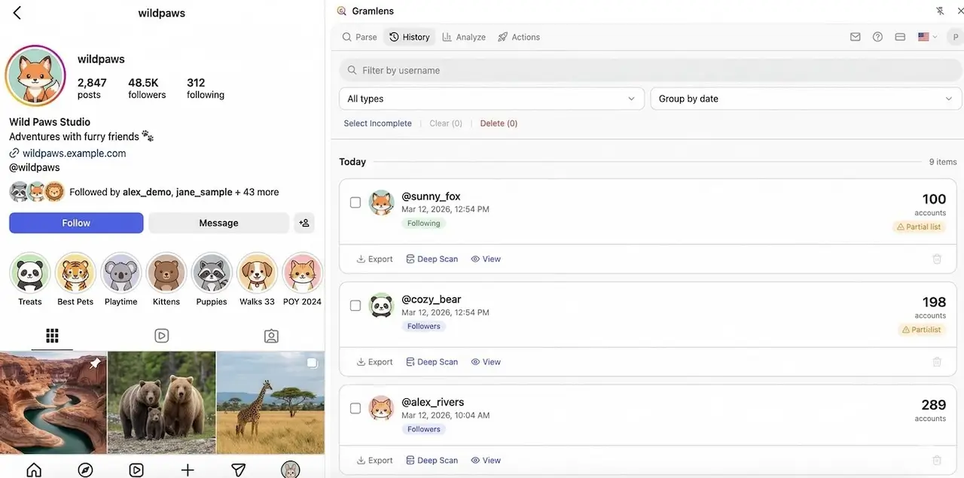
Task: Open the All types dropdown
Action: coord(492,99)
